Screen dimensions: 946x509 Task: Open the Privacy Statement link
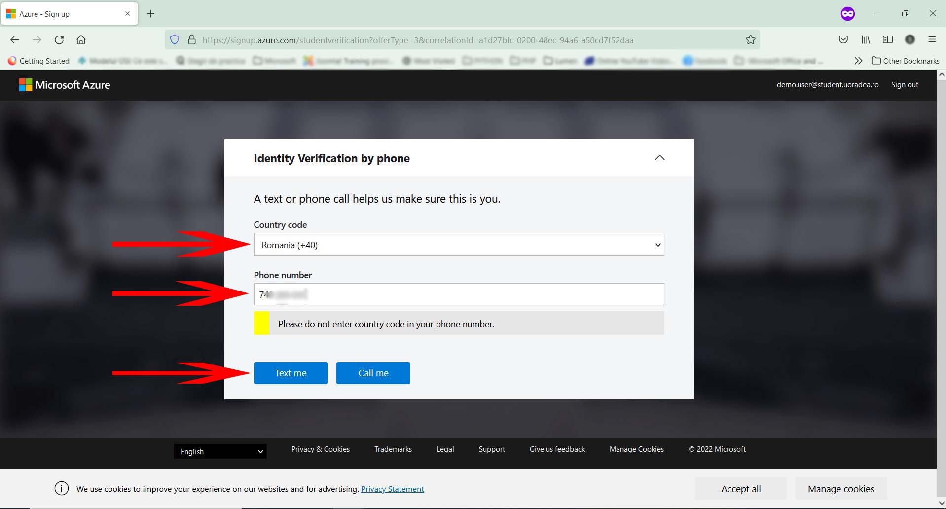coord(393,489)
